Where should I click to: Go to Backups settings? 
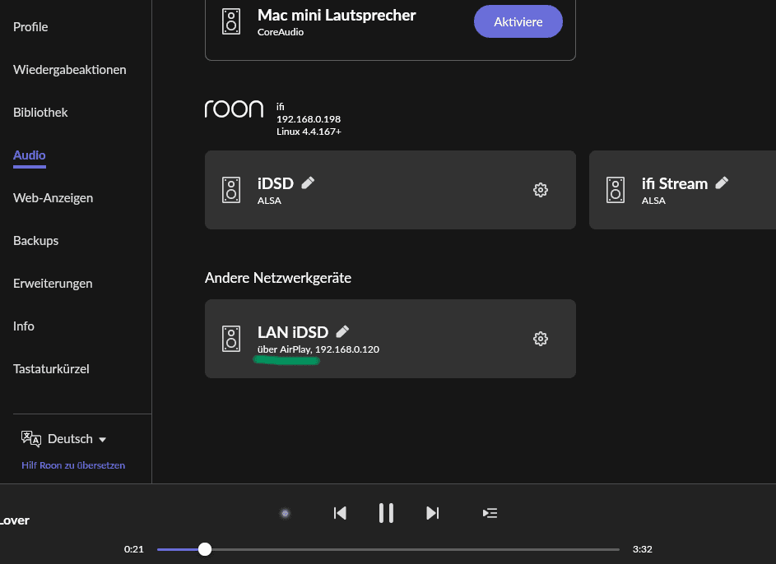(35, 241)
